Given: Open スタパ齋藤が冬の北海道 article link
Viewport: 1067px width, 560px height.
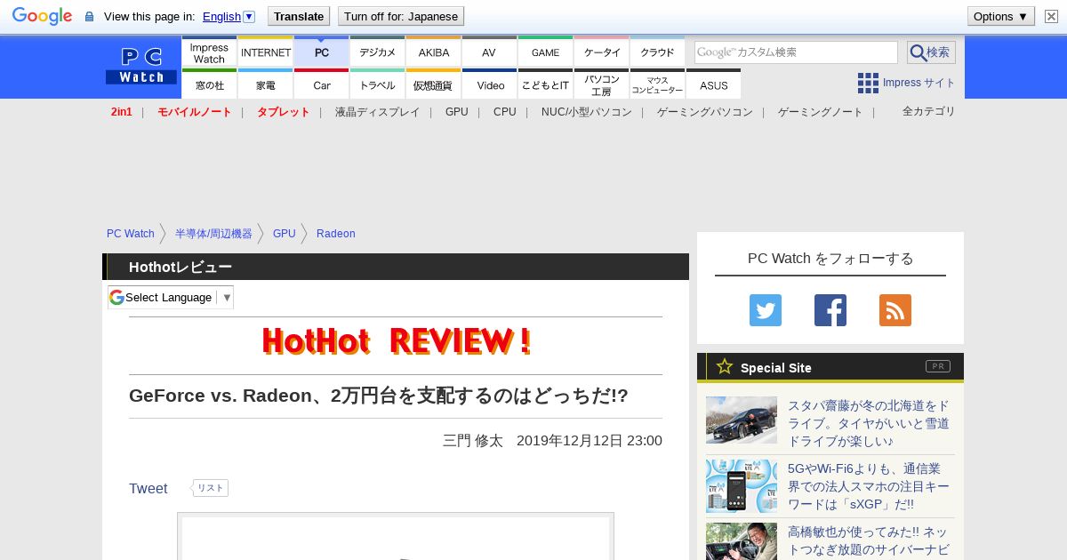Looking at the screenshot, I should tap(869, 423).
